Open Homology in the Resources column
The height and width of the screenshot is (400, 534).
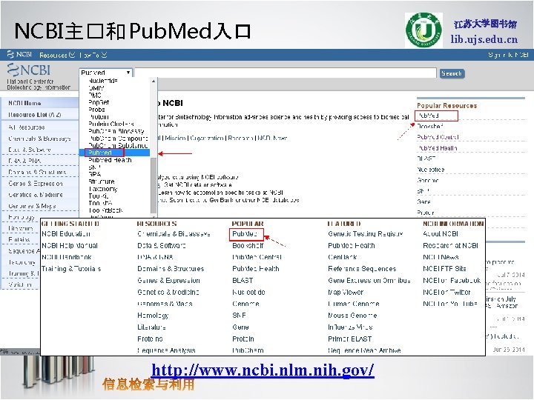[x=153, y=316]
